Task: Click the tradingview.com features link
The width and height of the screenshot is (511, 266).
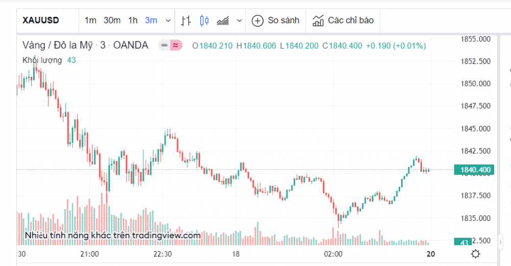Action: (x=112, y=235)
